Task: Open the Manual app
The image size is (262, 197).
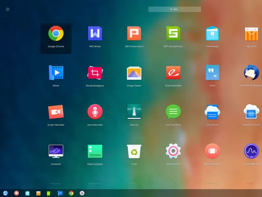Action: [x=134, y=112]
